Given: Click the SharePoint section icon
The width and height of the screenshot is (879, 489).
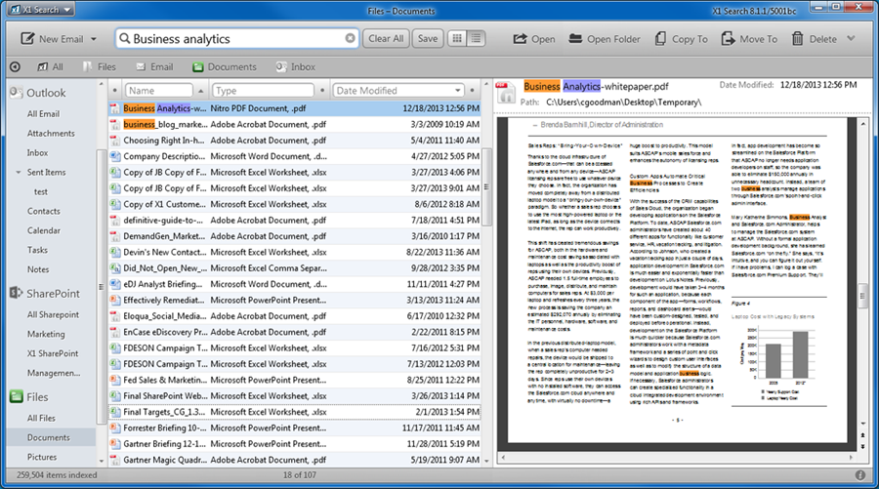Looking at the screenshot, I should tap(17, 293).
